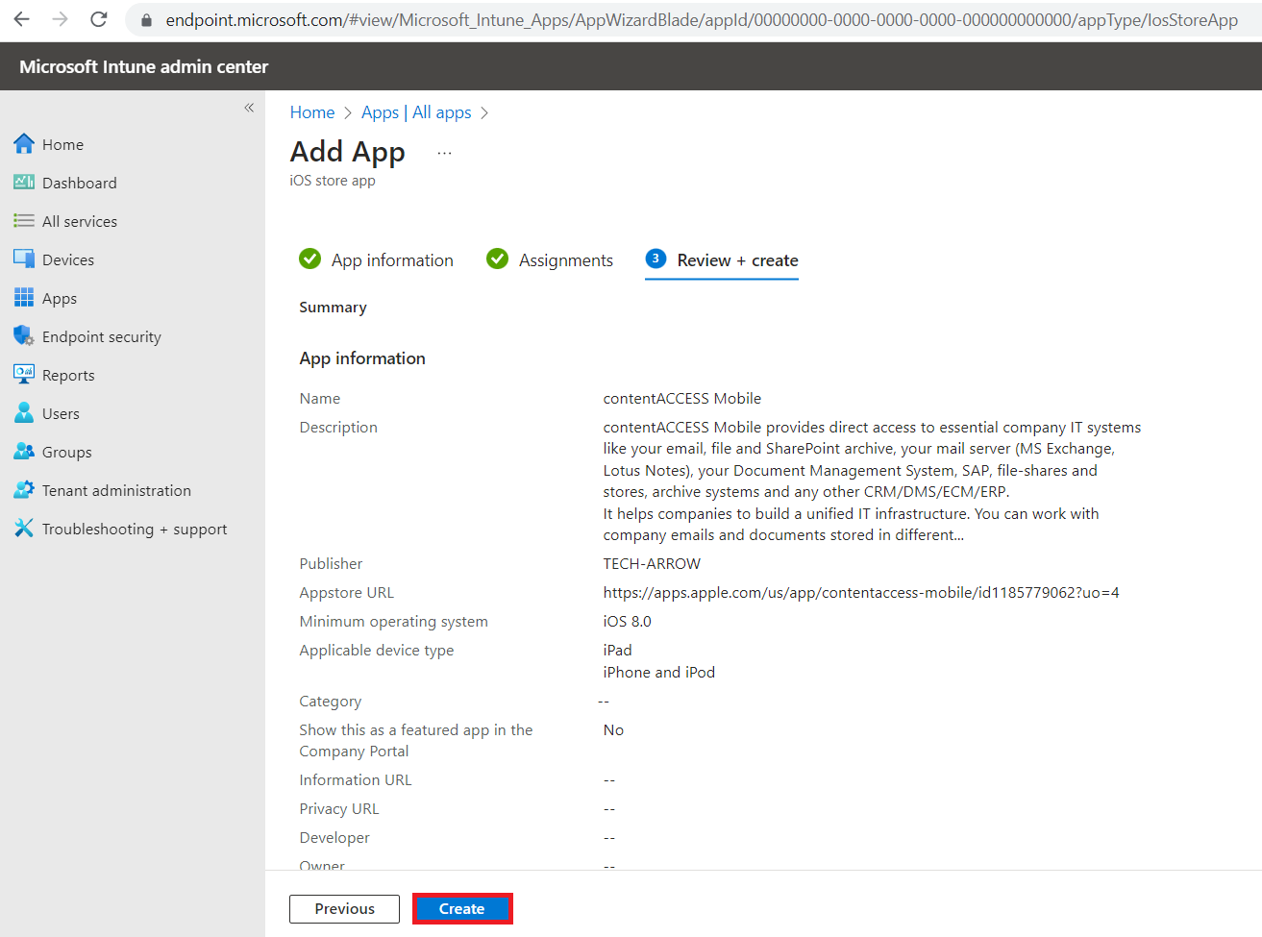The width and height of the screenshot is (1262, 937).
Task: Click the Home icon in sidebar
Action: 24,144
